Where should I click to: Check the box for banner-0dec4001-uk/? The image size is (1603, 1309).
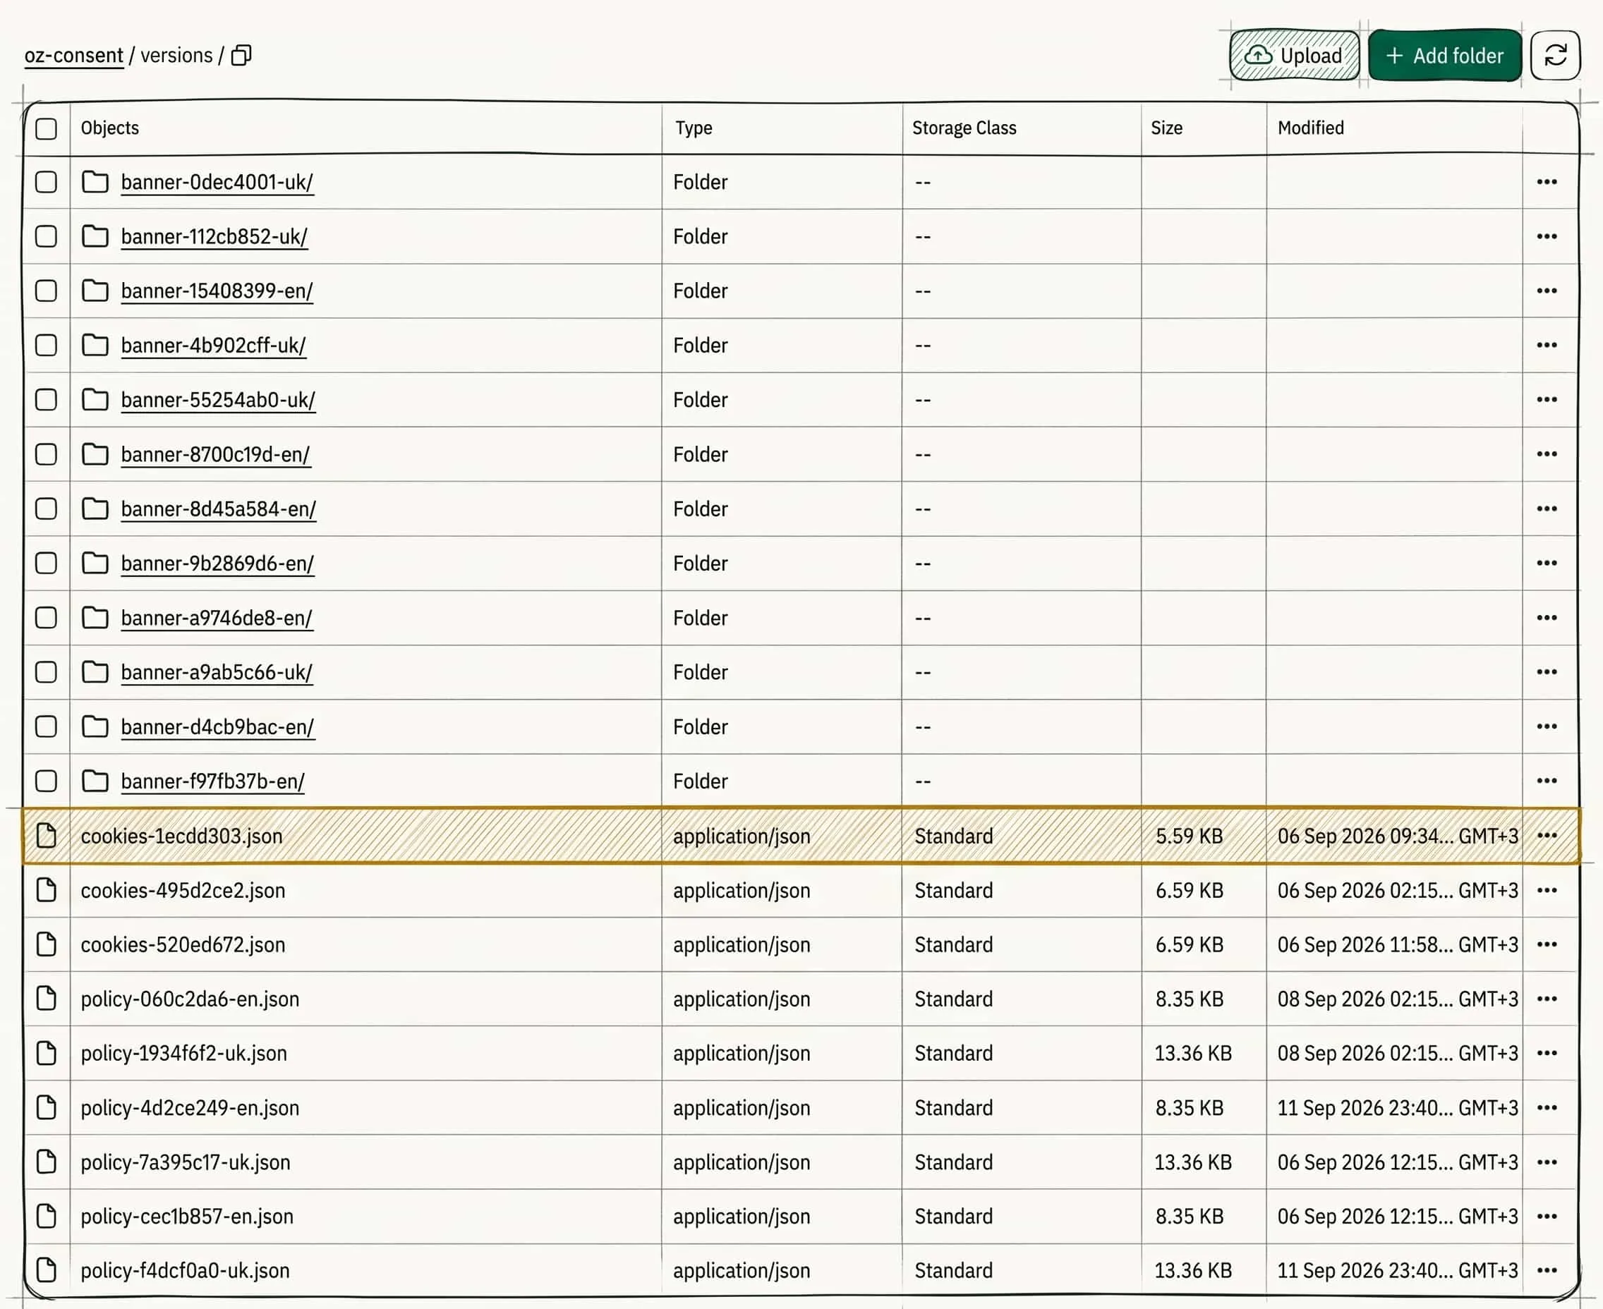(x=46, y=182)
